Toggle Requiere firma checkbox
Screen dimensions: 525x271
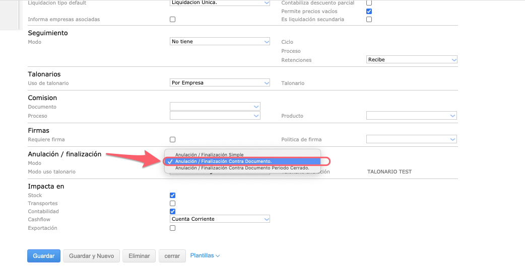(173, 140)
